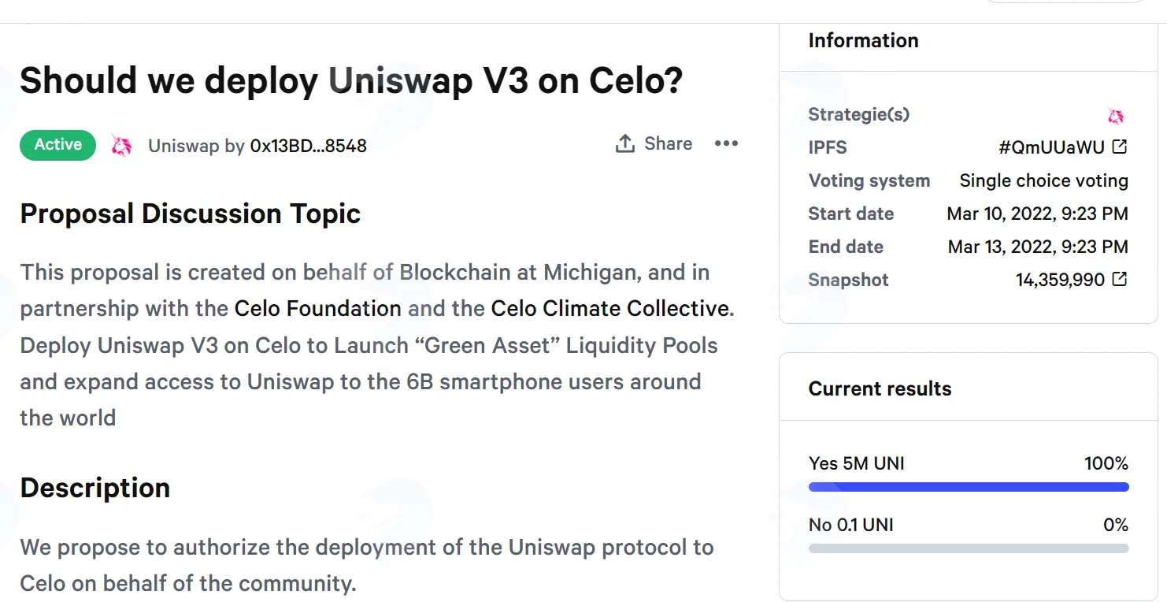The width and height of the screenshot is (1167, 602).
Task: Click the external-link icon after the IPFS hash
Action: coord(1119,147)
